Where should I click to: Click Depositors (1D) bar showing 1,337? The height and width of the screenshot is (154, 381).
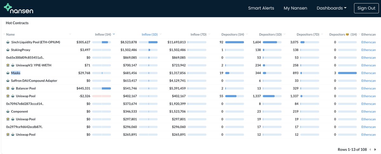[272, 96]
